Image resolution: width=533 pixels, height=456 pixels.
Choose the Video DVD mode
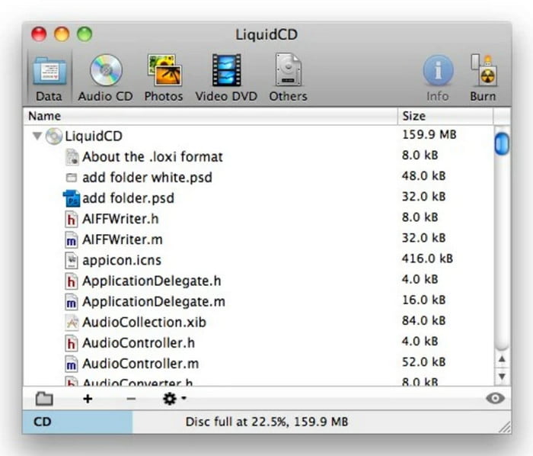click(x=226, y=78)
